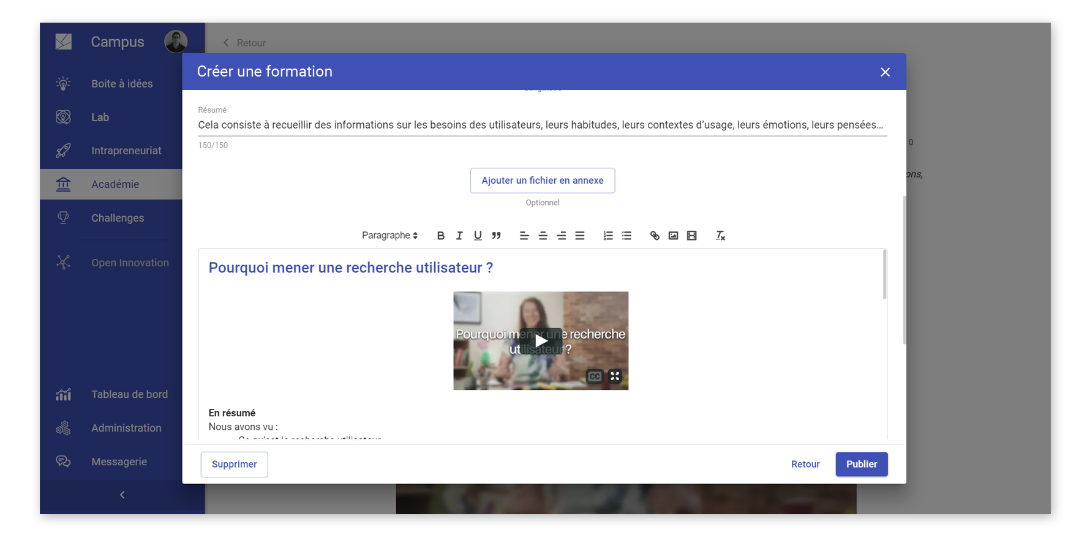Click Ajouter un fichier en annexe
Screen dimensions: 1087x535
tap(542, 181)
